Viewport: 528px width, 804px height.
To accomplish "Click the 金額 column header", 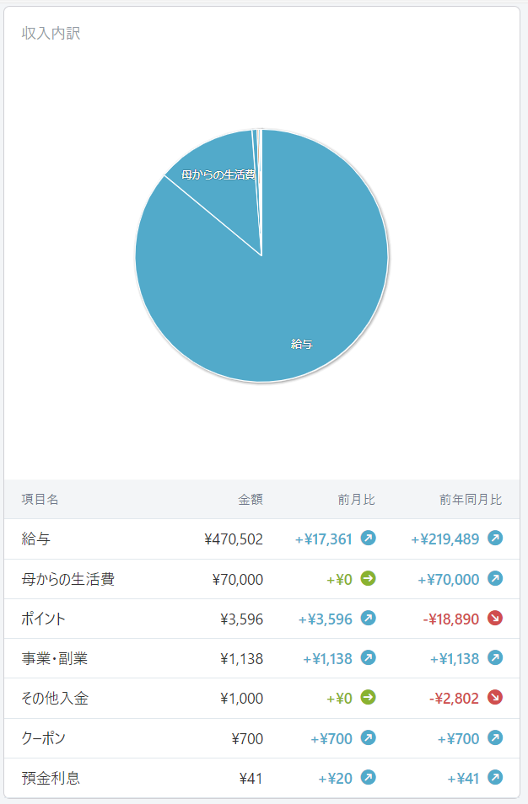I will coord(251,500).
